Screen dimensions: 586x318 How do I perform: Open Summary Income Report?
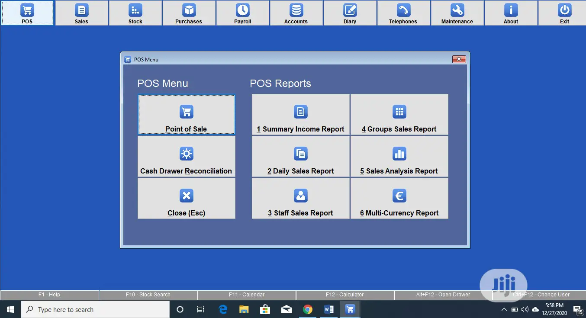click(x=301, y=115)
